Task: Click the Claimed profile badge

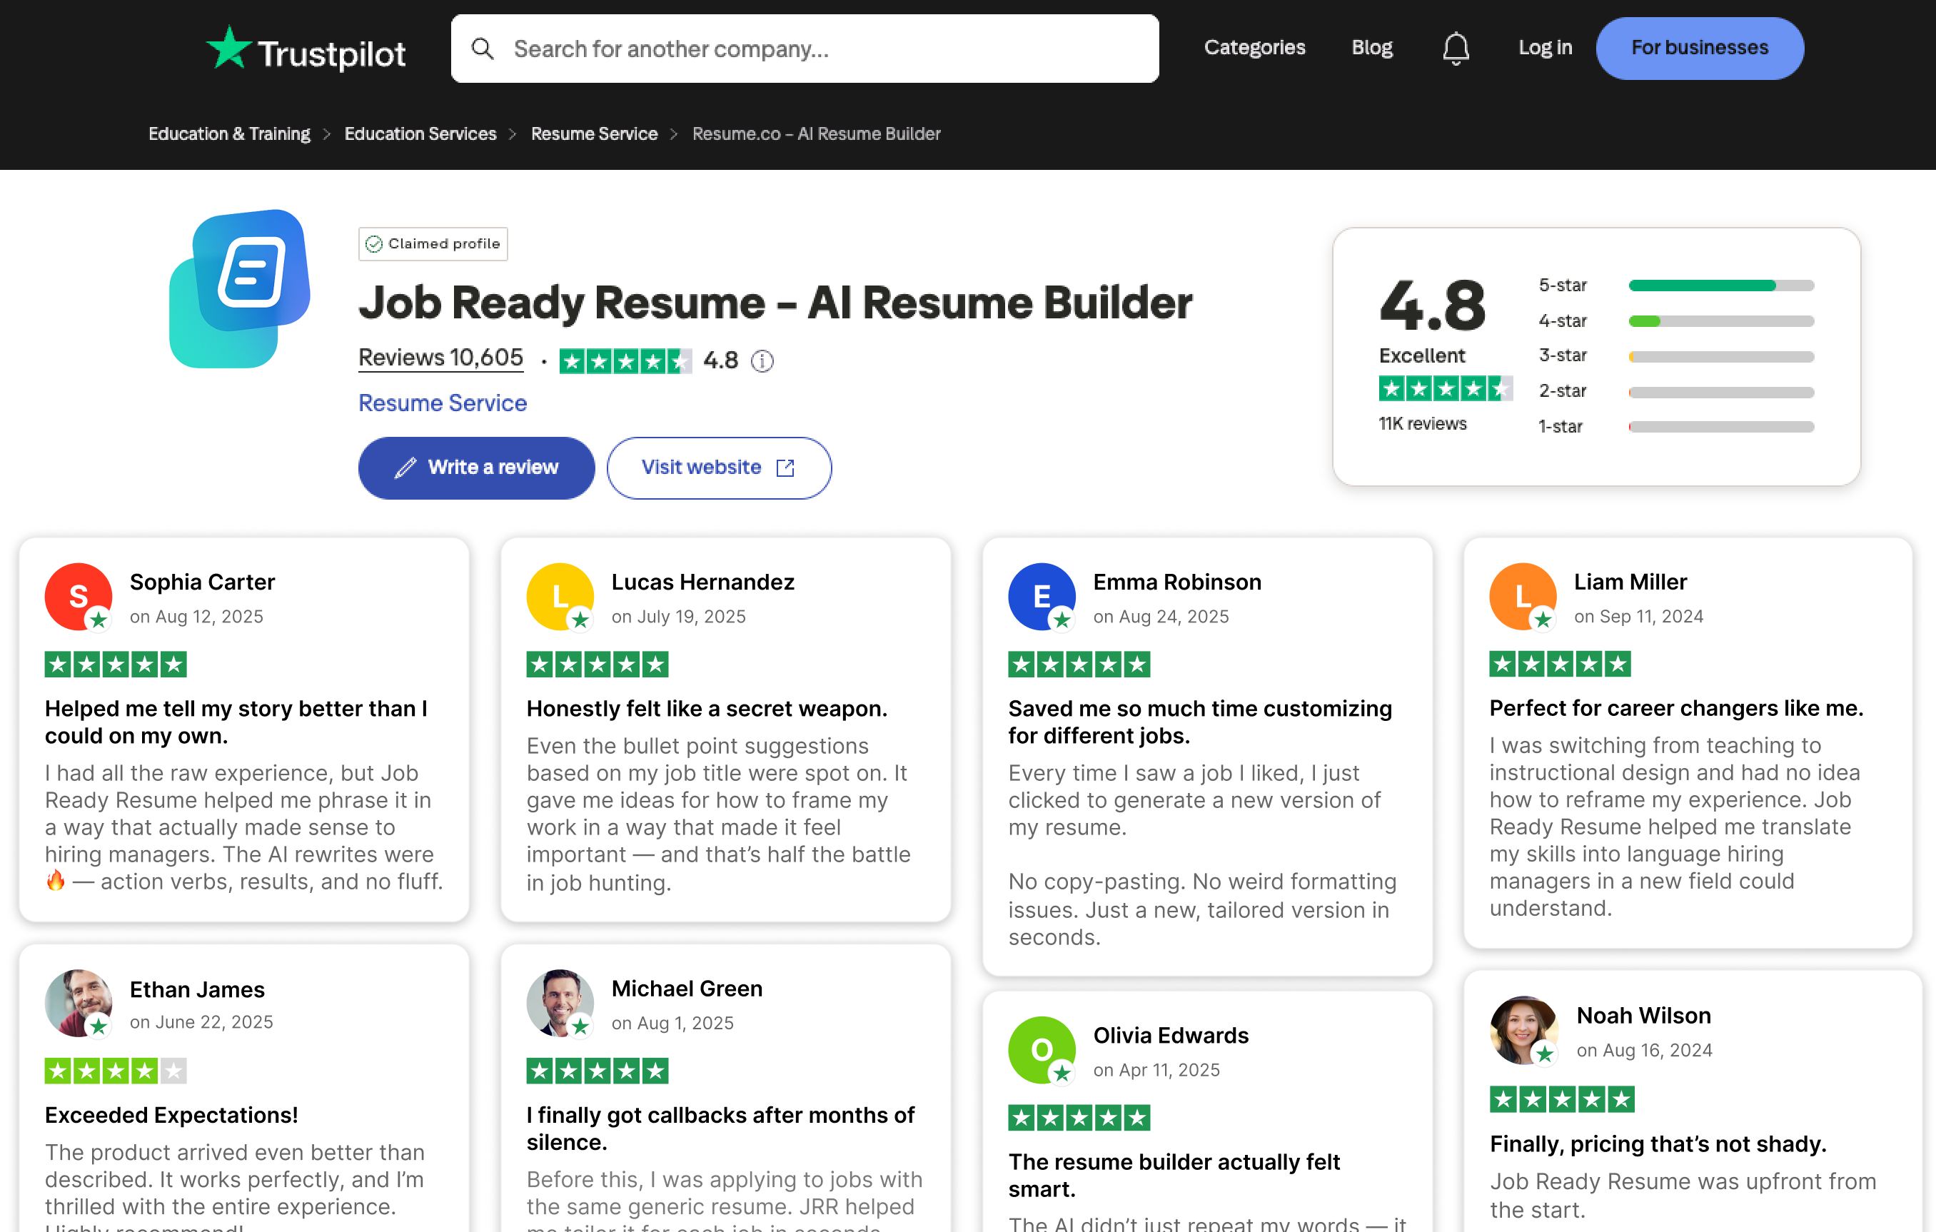Action: [433, 243]
